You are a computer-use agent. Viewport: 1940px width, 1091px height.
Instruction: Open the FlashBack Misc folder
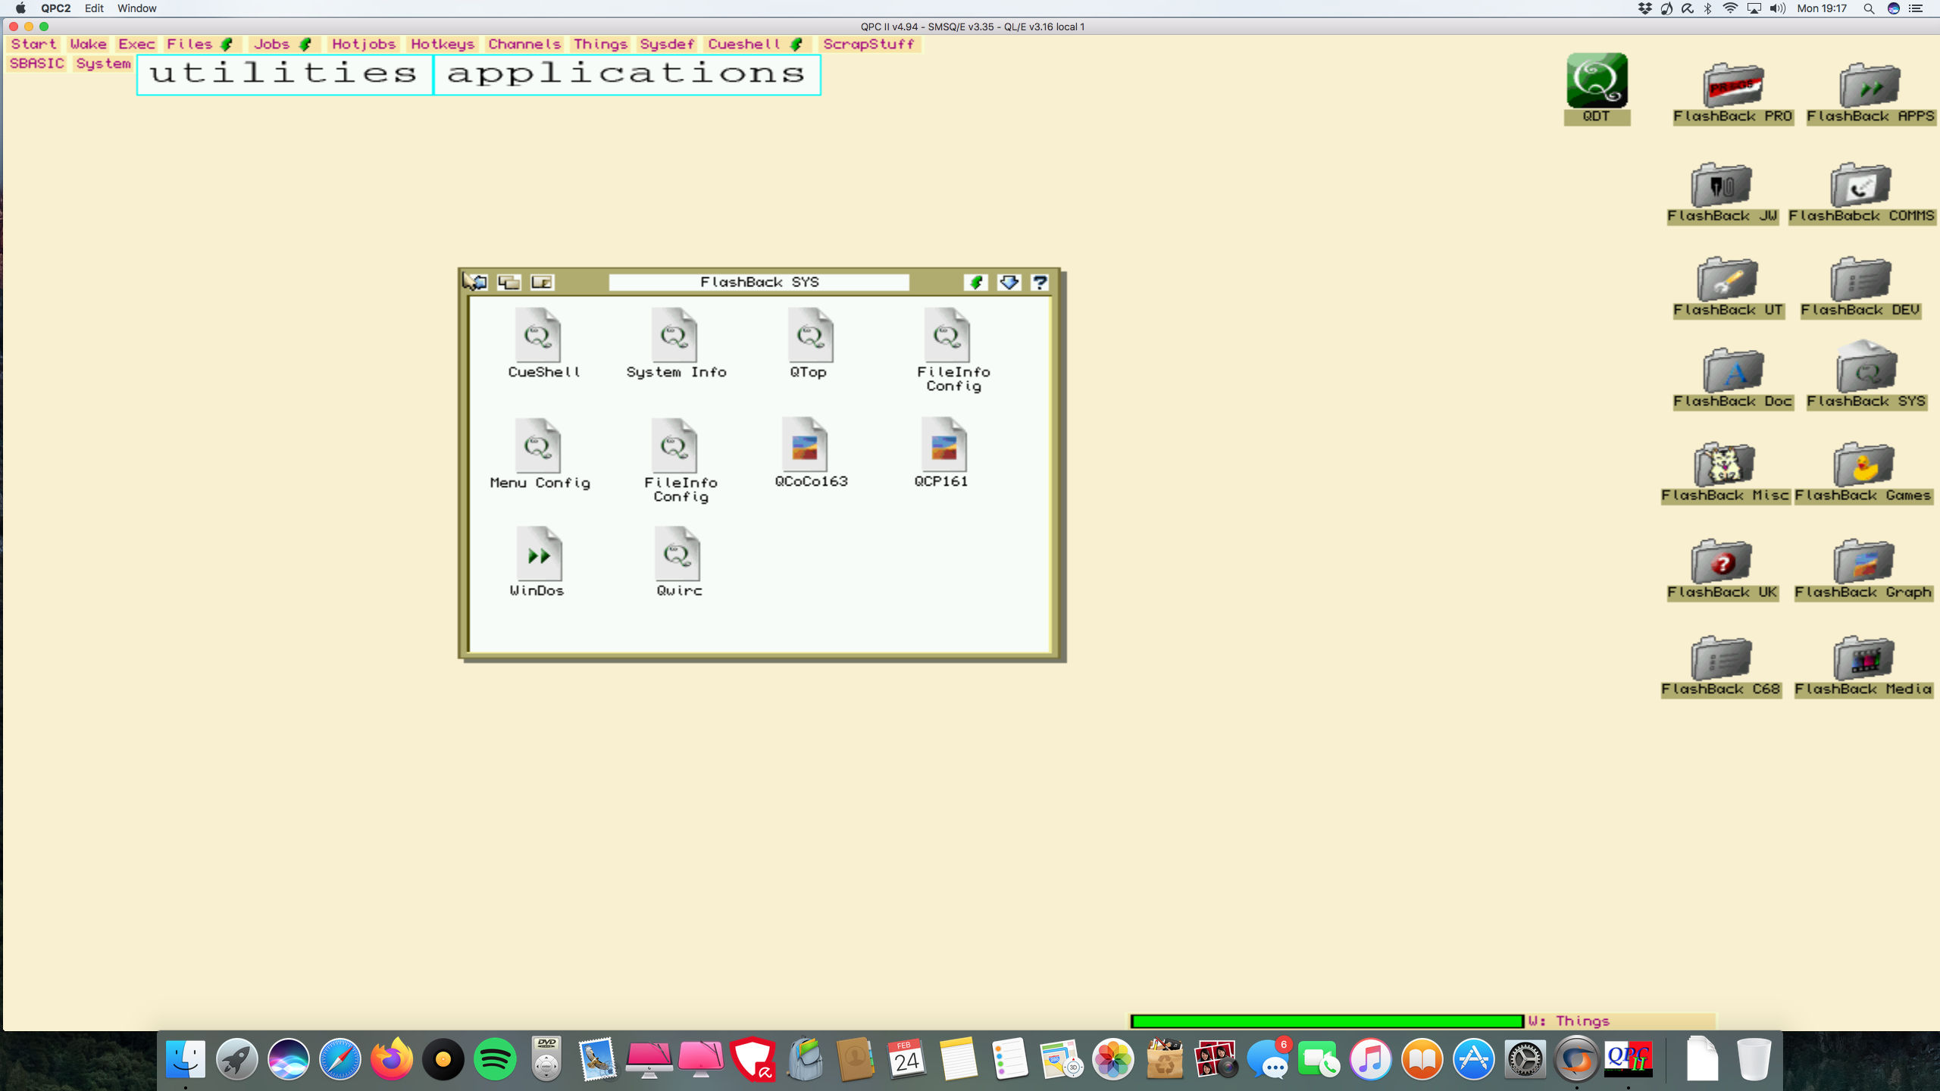(x=1724, y=464)
